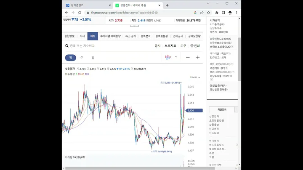Toggle the 60-day moving average
Screen dimensions: 303x170
pos(83,74)
